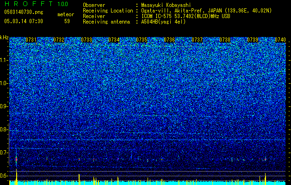
Task: Click the 'Receiver' field label
Action: tap(94, 16)
